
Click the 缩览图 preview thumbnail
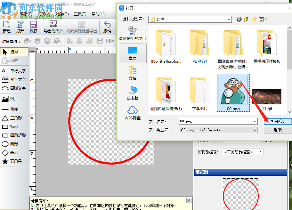tap(241, 194)
